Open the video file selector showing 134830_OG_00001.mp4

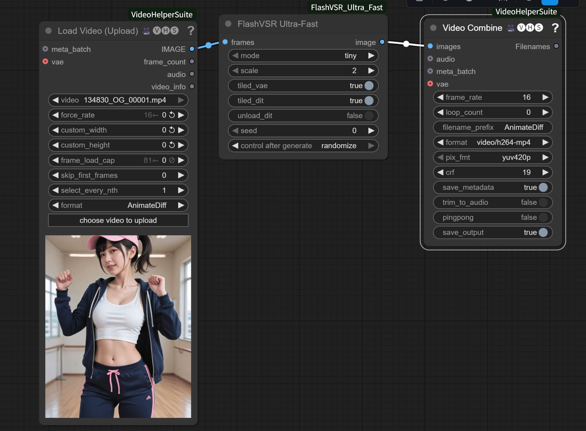118,100
